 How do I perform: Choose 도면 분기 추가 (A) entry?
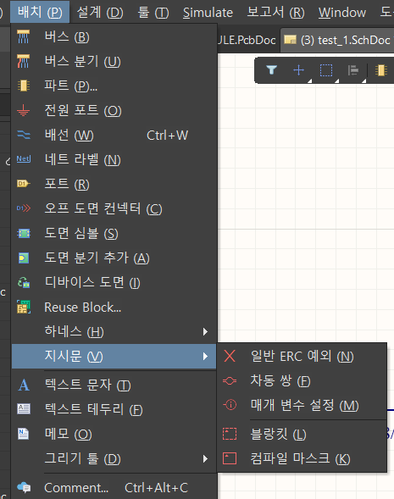114,258
